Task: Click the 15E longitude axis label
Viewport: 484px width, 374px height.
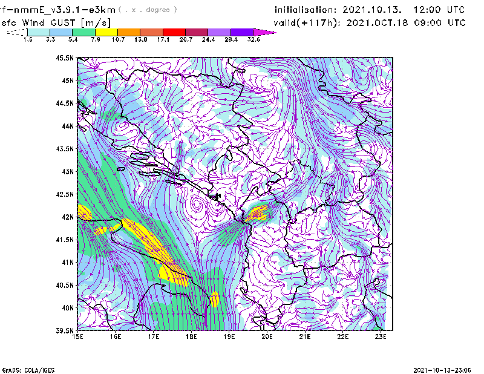Action: click(77, 336)
